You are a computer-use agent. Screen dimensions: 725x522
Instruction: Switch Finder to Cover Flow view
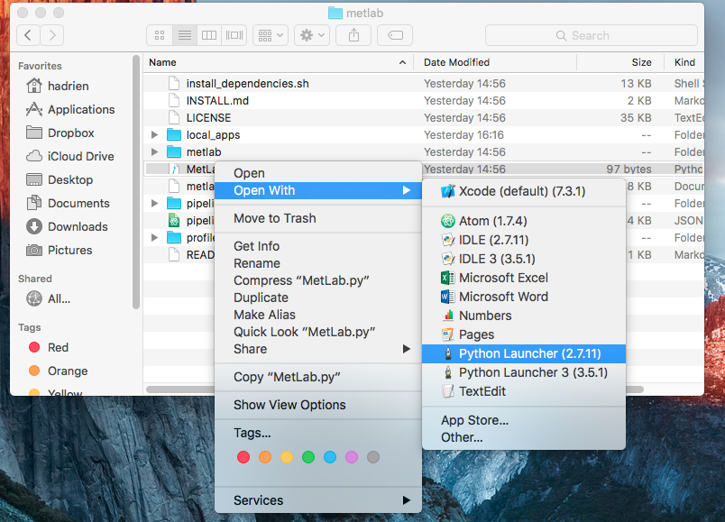coord(234,35)
